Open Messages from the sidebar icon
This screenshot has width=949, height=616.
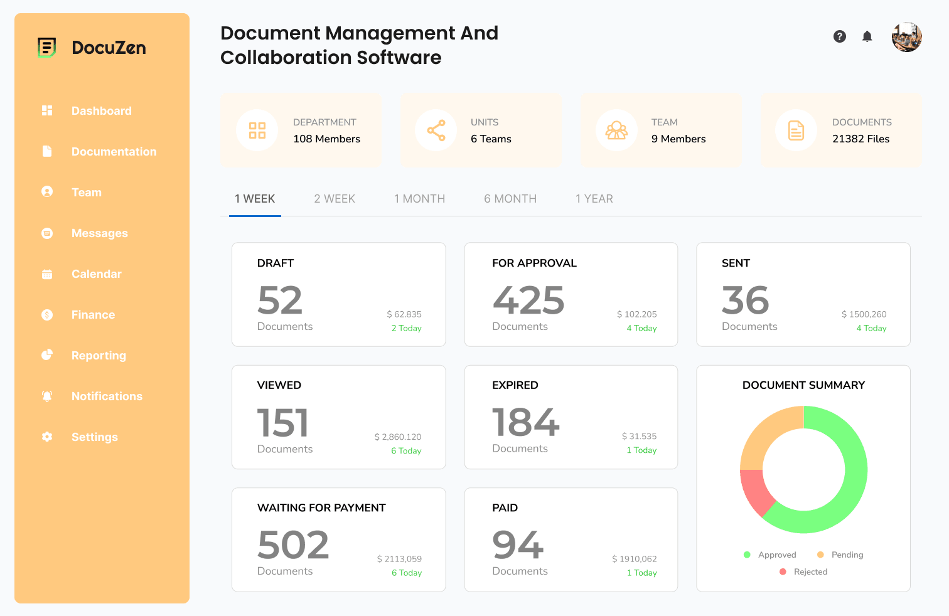(47, 233)
